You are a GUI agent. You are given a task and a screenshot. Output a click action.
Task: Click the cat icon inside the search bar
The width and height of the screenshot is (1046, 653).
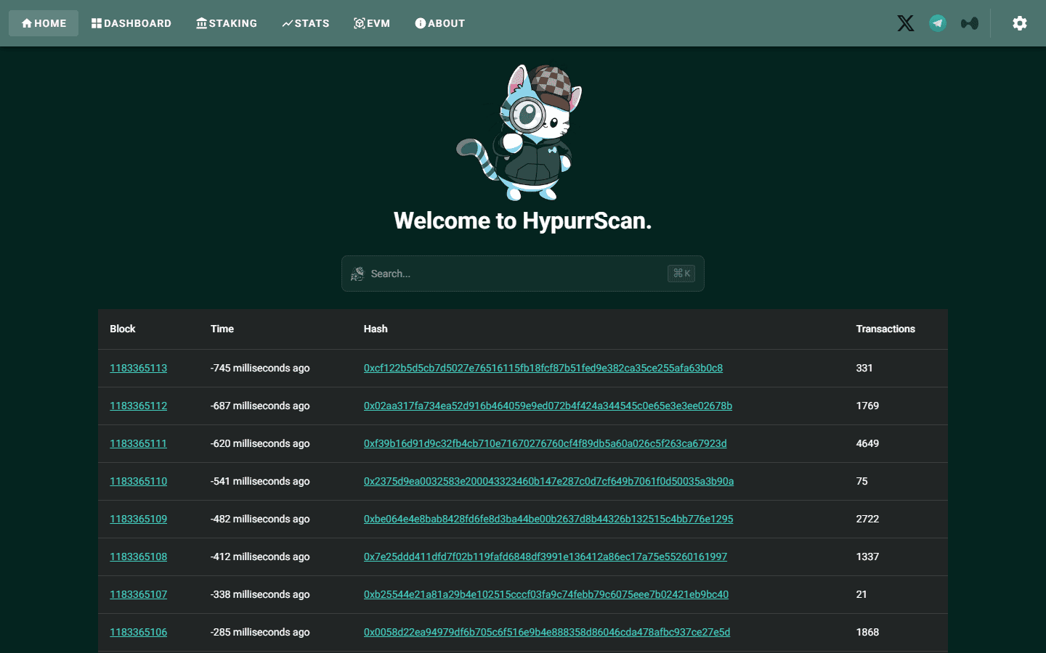click(x=357, y=274)
